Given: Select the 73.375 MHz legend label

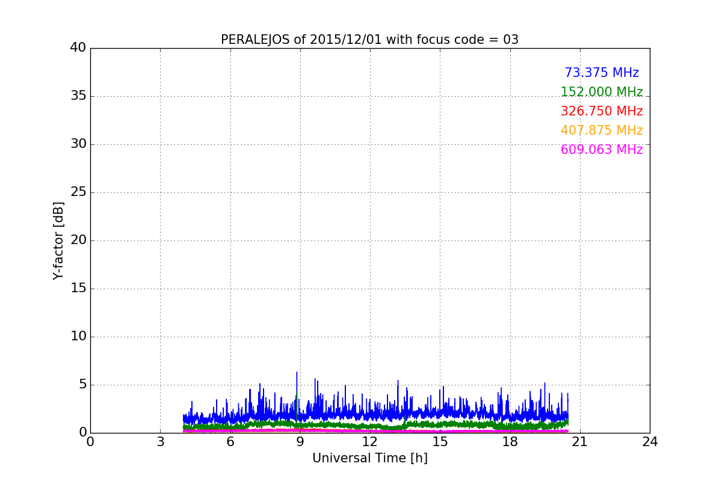Looking at the screenshot, I should [602, 73].
